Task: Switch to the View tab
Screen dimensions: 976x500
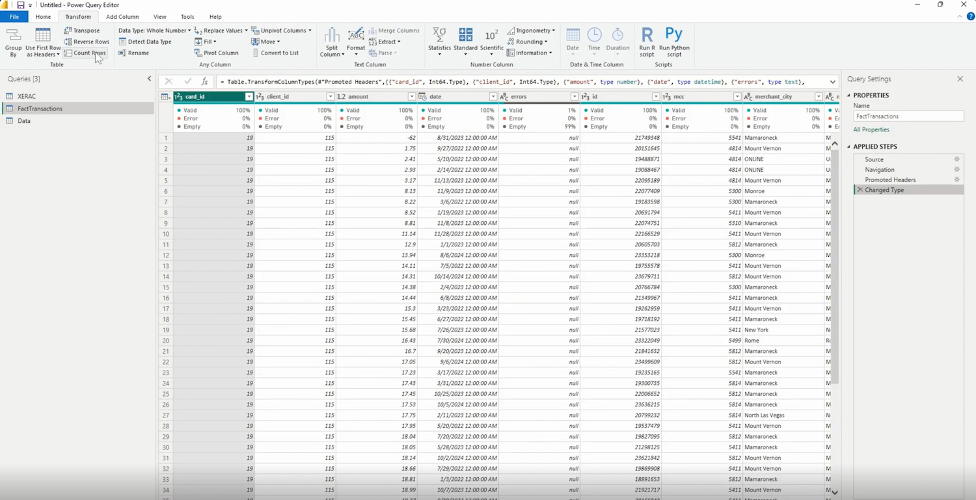Action: [159, 17]
